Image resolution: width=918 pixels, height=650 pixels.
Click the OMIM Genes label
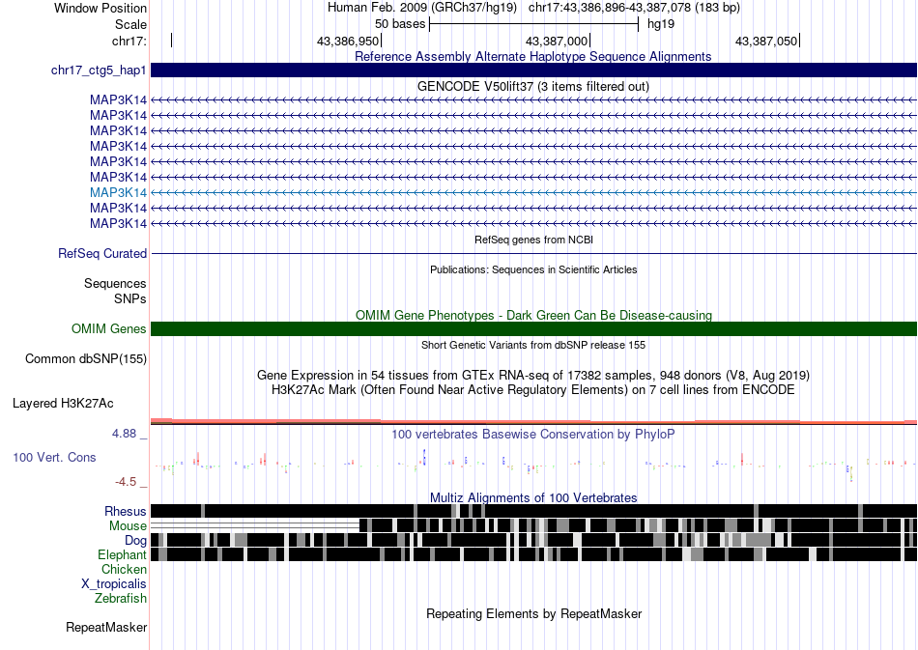(x=109, y=328)
